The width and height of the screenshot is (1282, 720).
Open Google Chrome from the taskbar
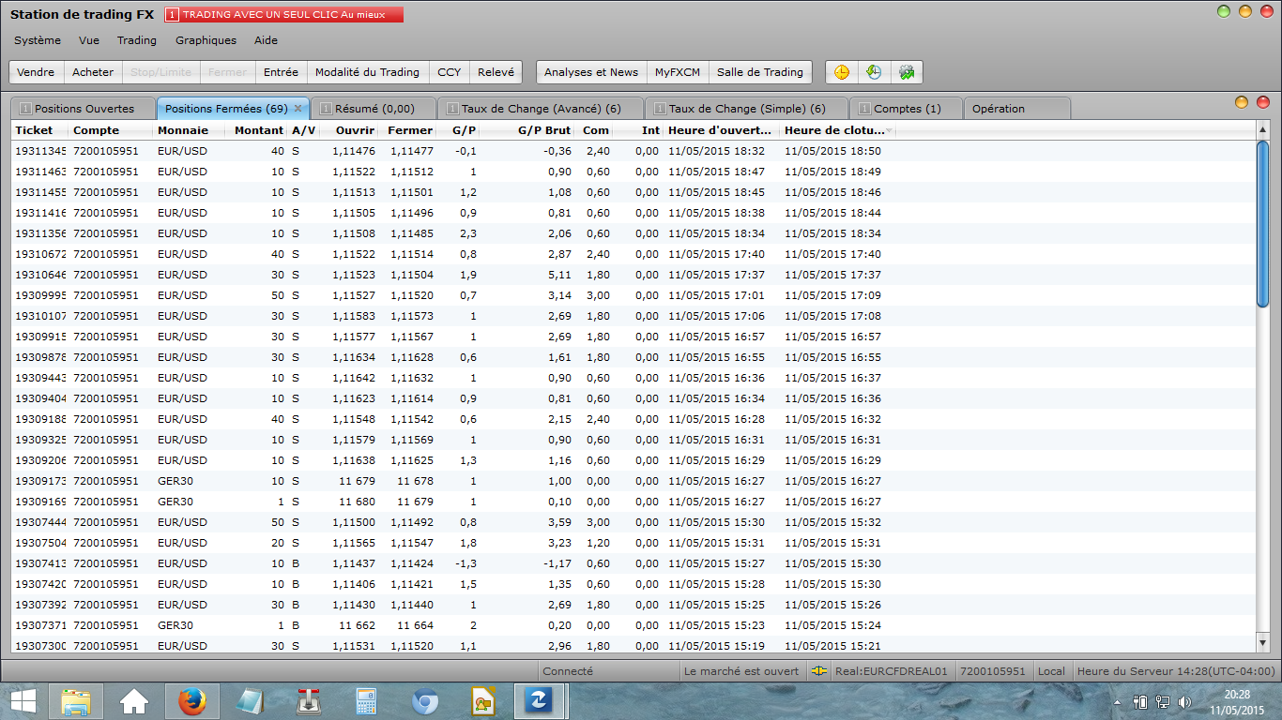pos(425,700)
